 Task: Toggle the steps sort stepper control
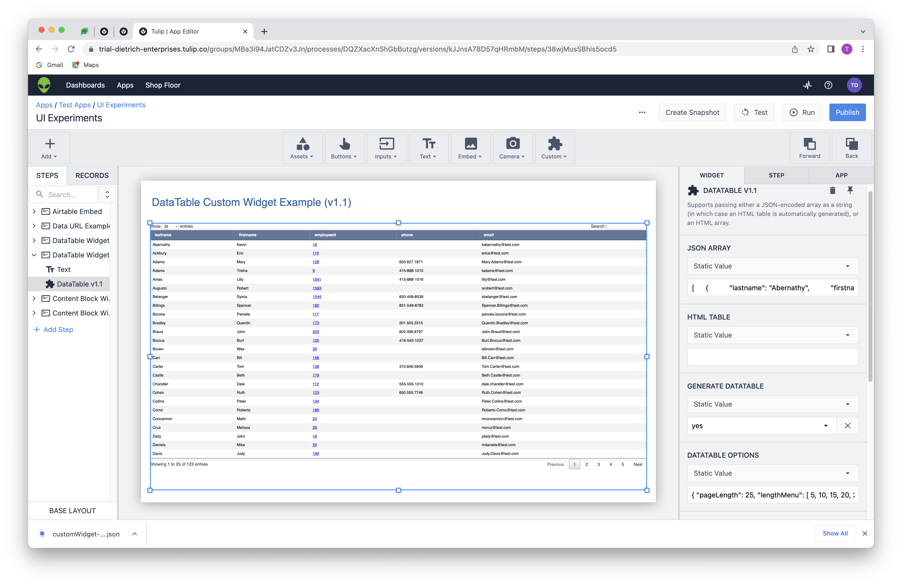point(108,194)
